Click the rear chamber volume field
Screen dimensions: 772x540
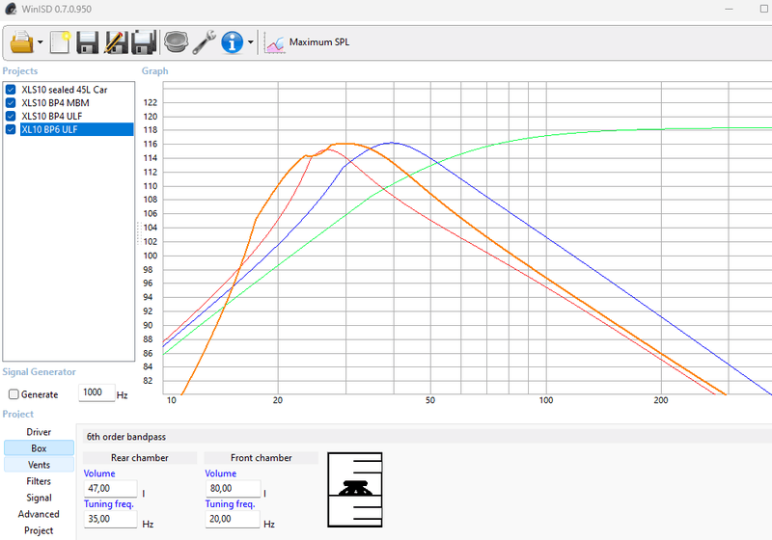pos(109,490)
